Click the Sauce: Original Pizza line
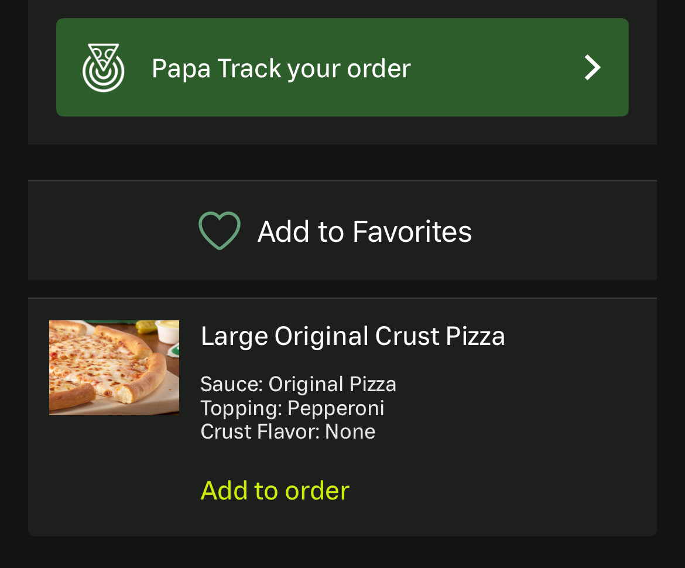685x568 pixels. 298,384
